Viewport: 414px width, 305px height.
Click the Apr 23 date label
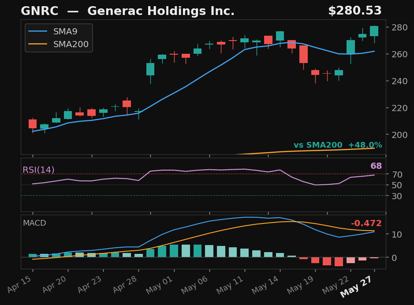[x=90, y=285]
